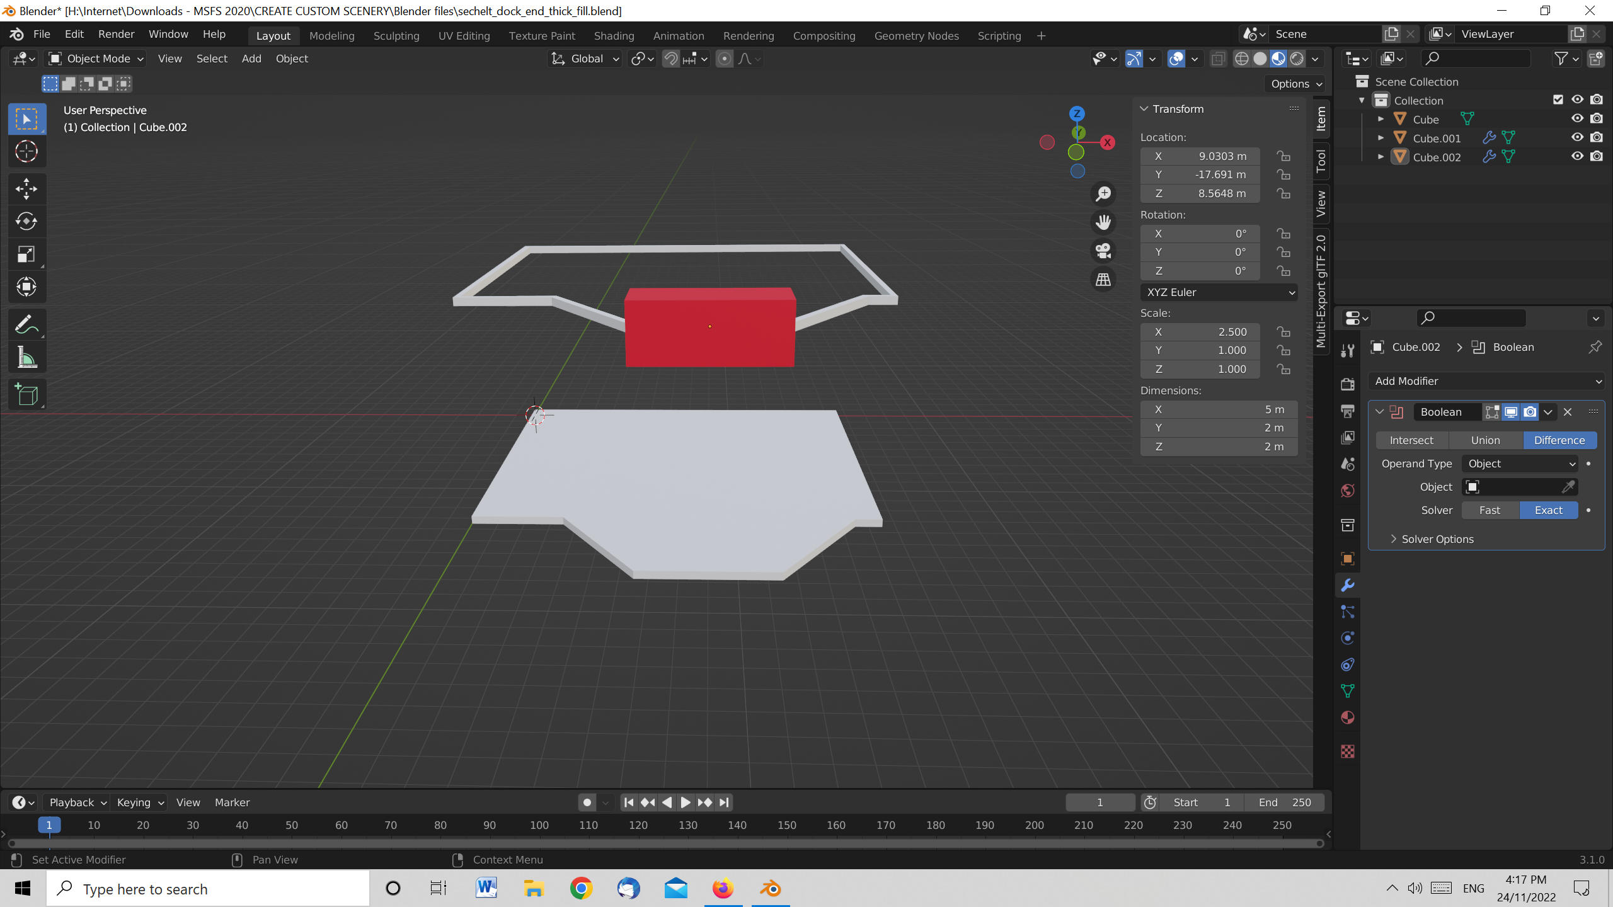Open the Render menu
This screenshot has height=907, width=1613.
click(116, 34)
